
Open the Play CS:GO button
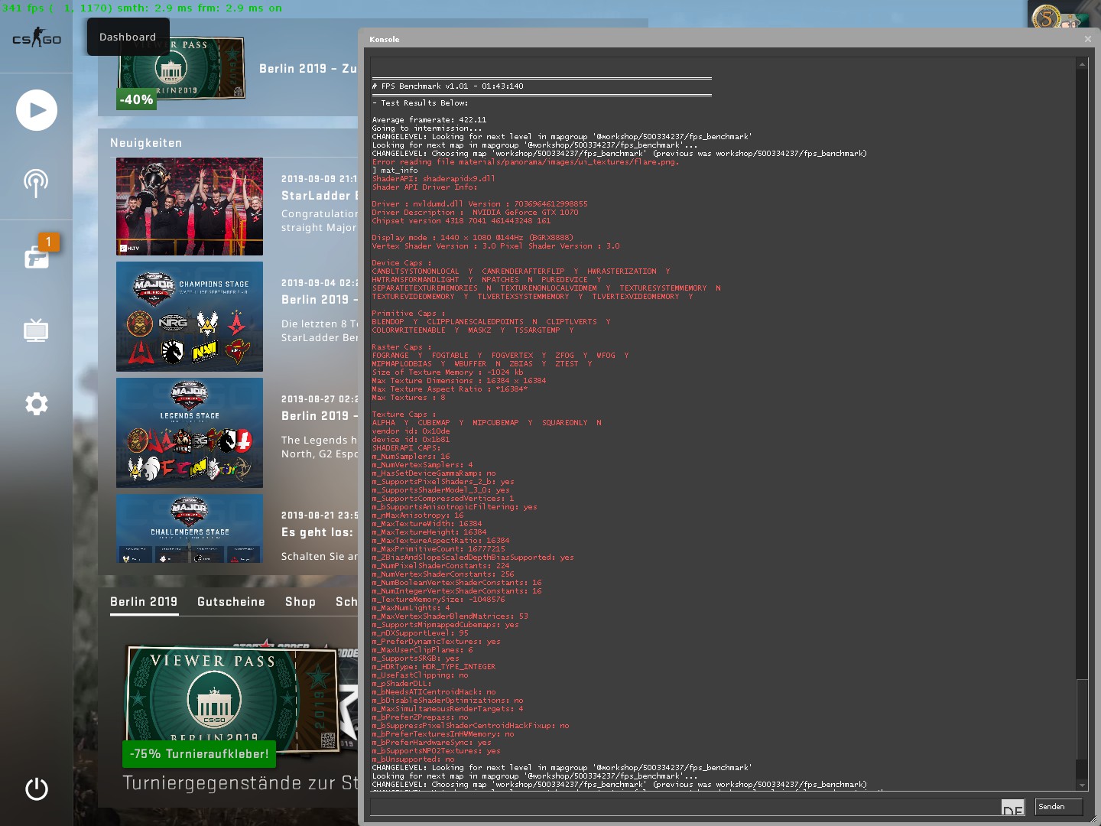click(37, 110)
